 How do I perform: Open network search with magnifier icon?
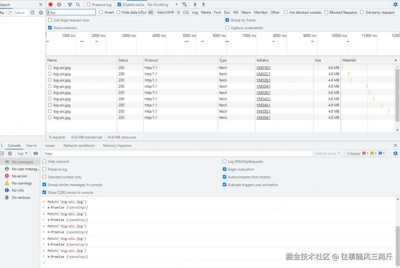[78, 4]
